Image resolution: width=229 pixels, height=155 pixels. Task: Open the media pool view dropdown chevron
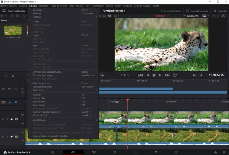pos(6,16)
